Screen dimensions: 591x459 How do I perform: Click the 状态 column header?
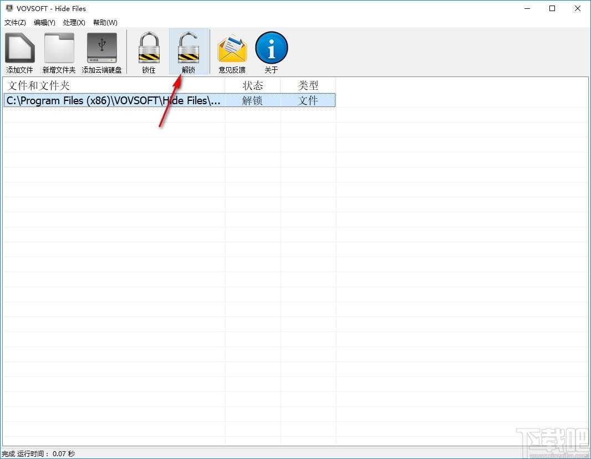pos(253,85)
